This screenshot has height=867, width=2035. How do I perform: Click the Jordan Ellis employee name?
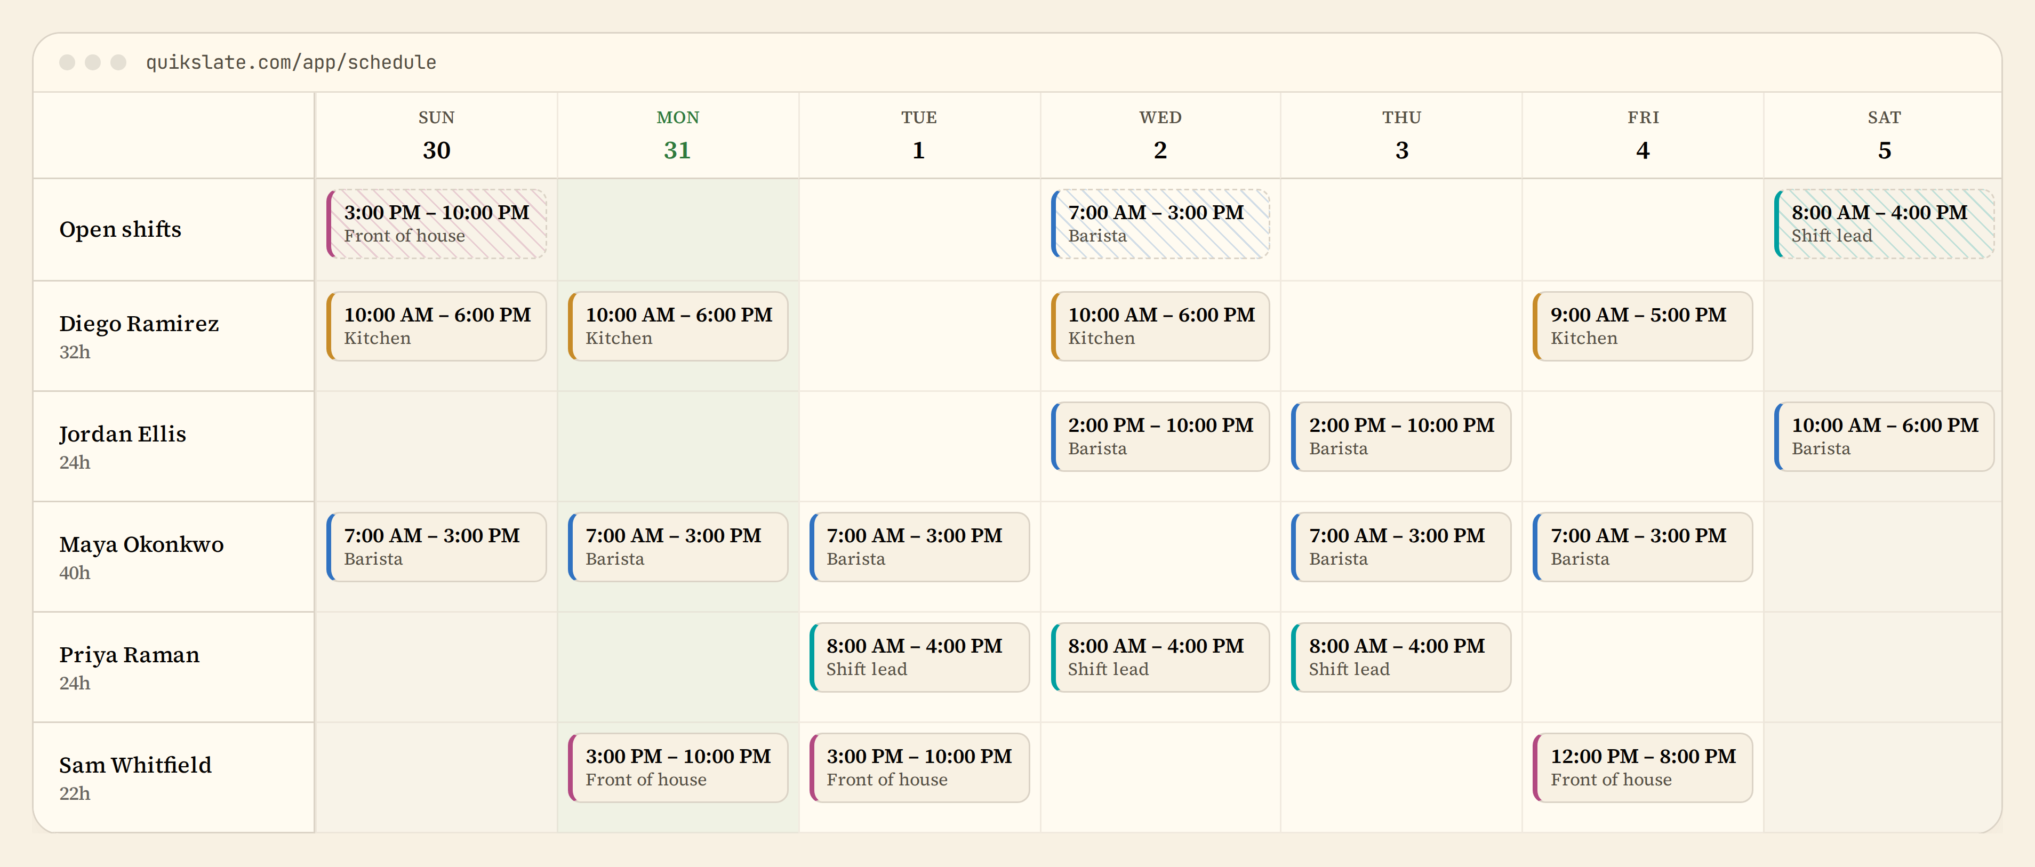123,434
